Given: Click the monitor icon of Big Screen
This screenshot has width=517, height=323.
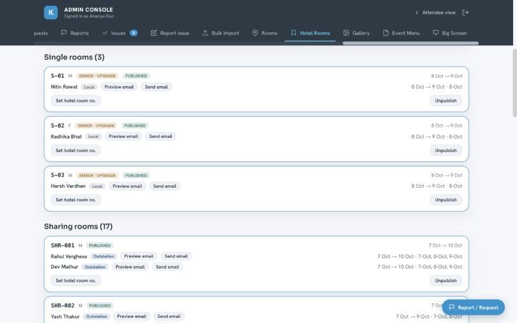Looking at the screenshot, I should click(436, 33).
